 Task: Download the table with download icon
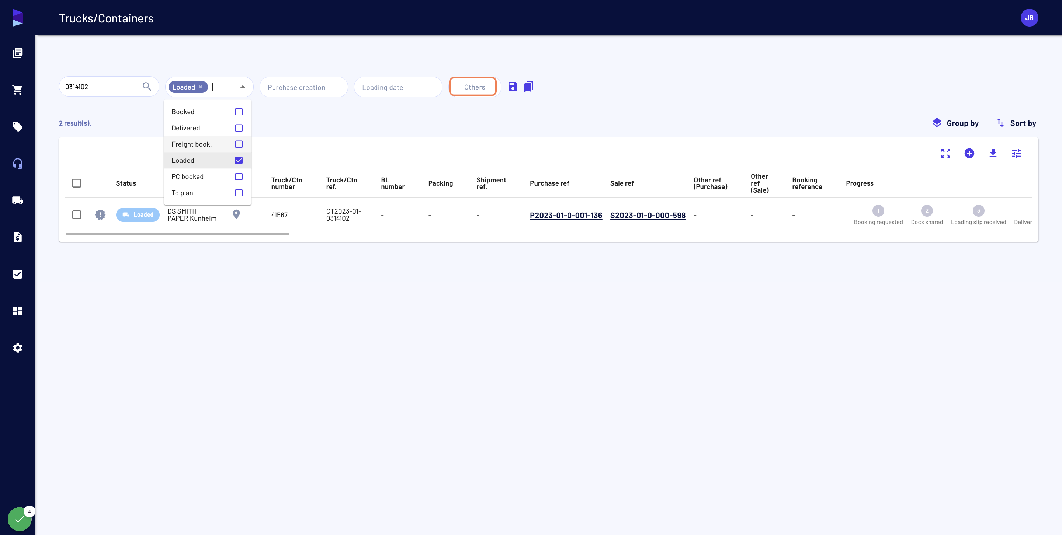(x=993, y=153)
